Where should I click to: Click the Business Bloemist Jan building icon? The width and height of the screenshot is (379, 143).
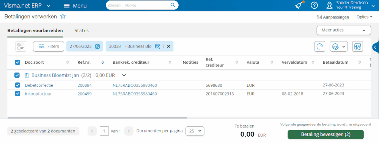(x=27, y=75)
